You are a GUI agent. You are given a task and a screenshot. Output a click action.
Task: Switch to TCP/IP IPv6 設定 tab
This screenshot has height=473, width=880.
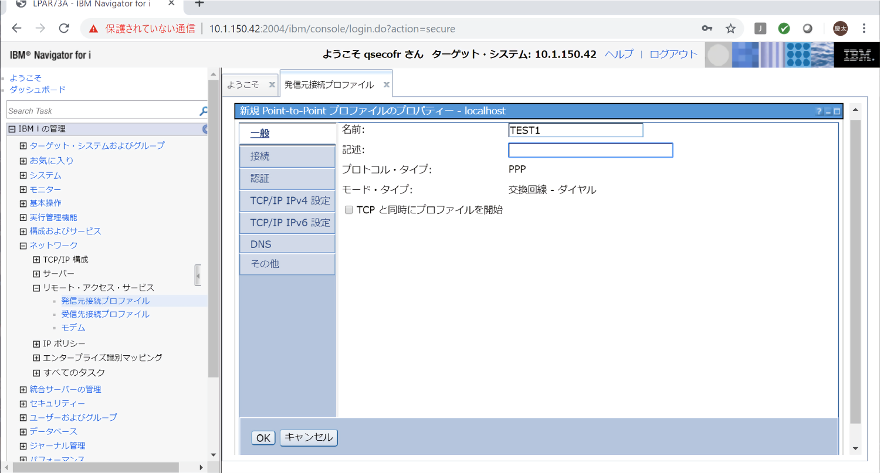(287, 223)
